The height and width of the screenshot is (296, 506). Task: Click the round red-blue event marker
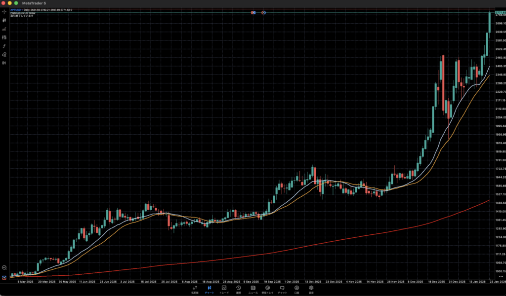(264, 12)
